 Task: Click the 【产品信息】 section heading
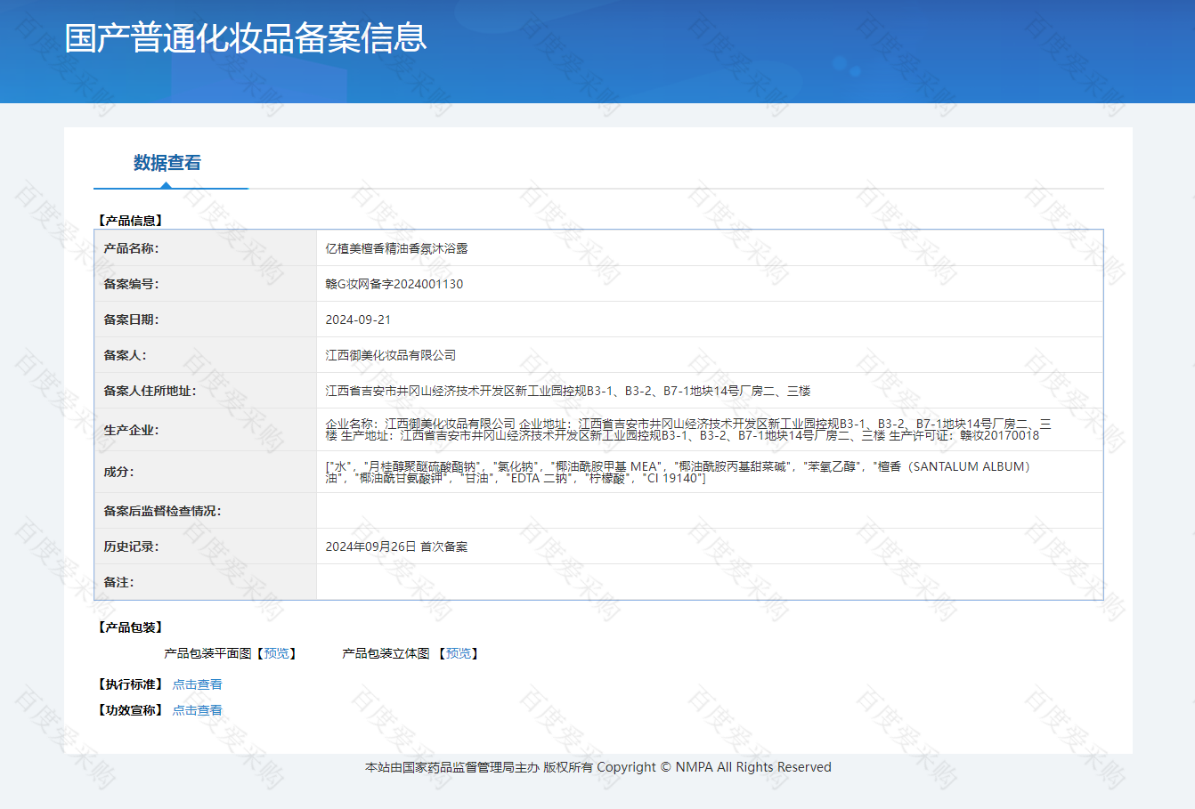tap(130, 221)
